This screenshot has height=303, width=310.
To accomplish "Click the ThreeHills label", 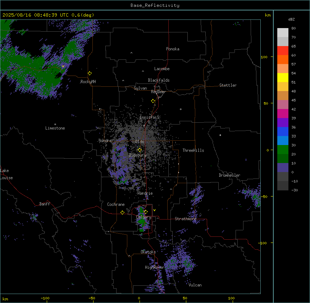I will (193, 150).
